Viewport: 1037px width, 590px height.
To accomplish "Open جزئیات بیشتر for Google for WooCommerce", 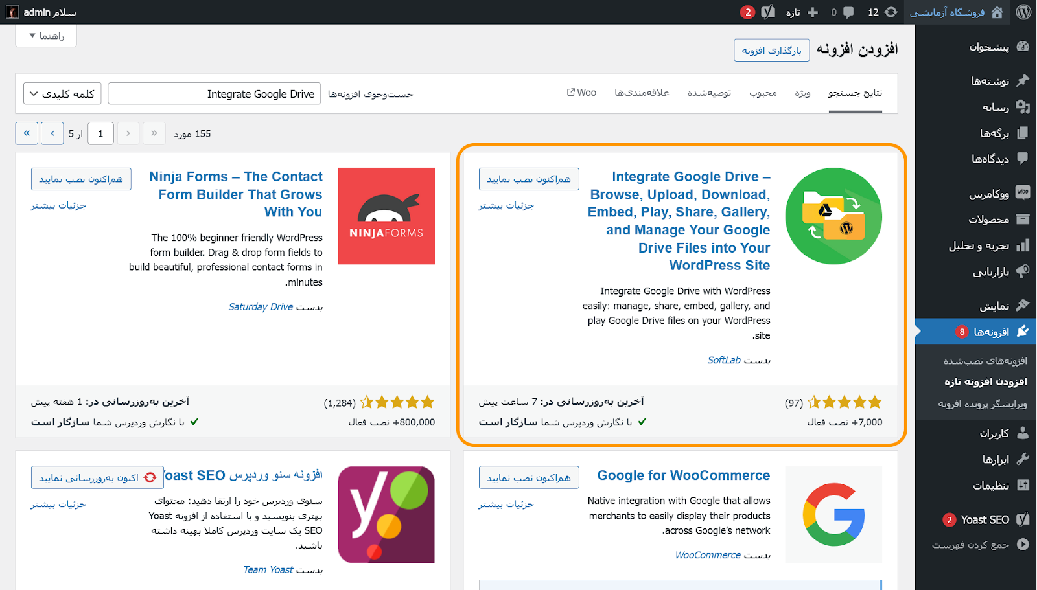I will (506, 504).
